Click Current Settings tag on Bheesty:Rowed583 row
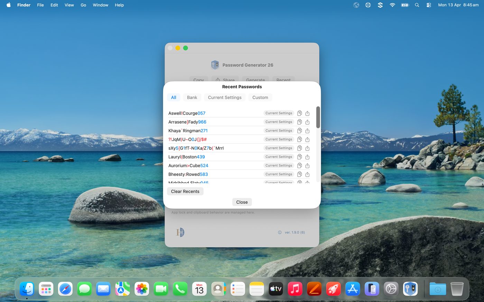 click(279, 174)
